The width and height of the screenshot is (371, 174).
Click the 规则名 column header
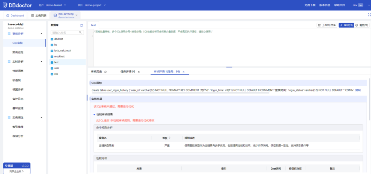(x=102, y=138)
